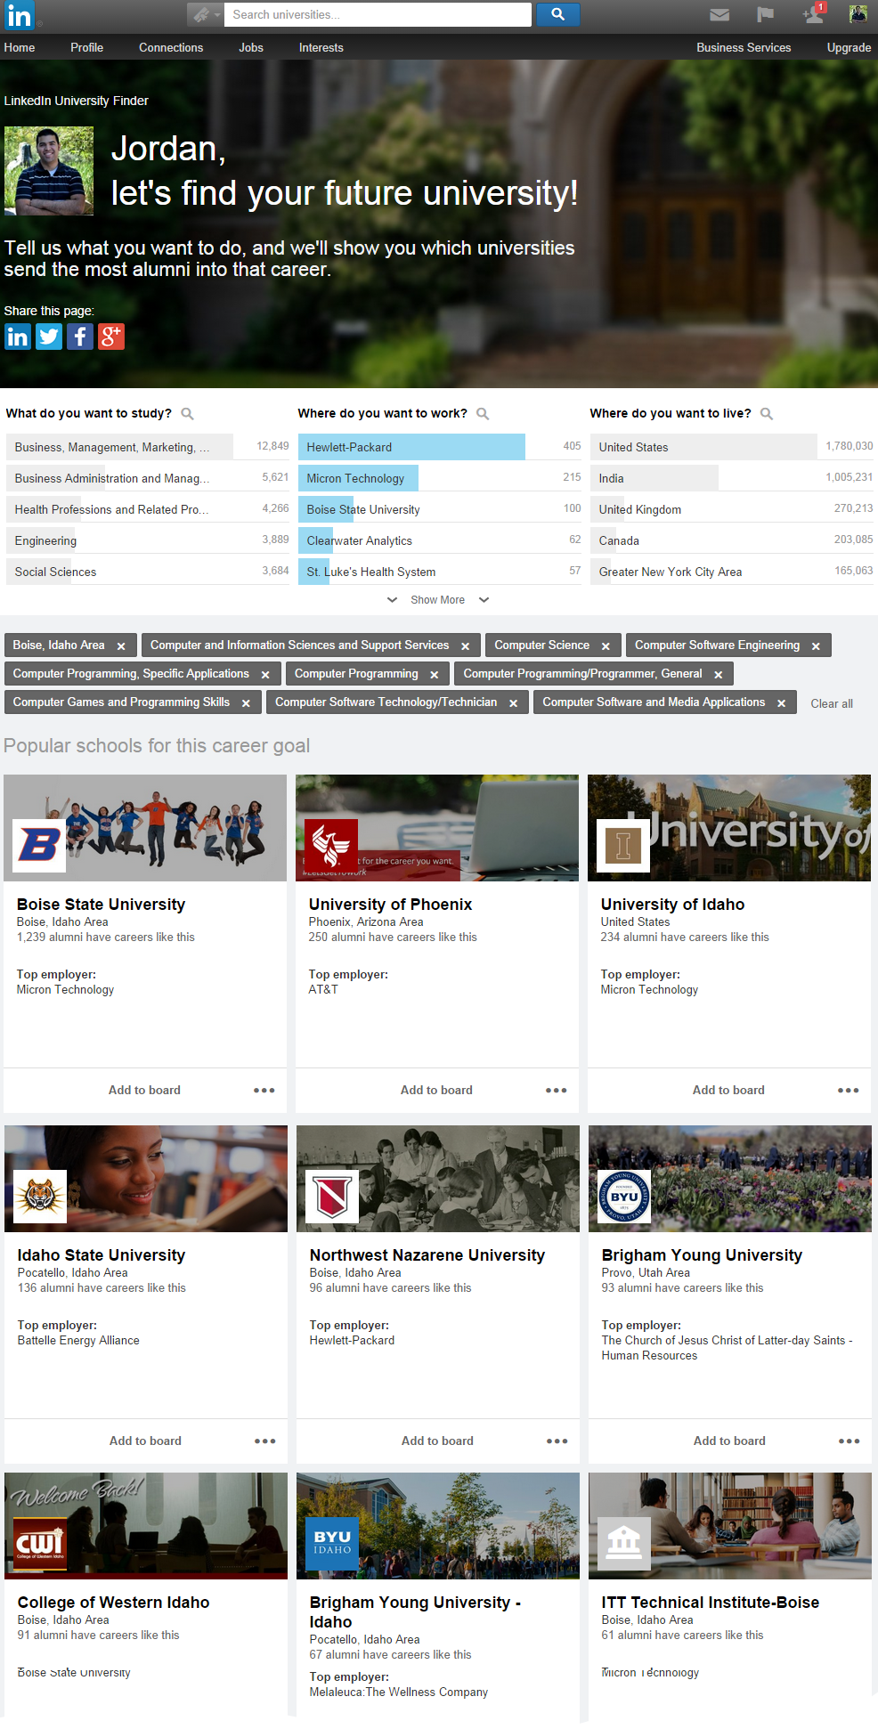Viewport: 878px width, 1729px height.
Task: Expand filters with the Show More chevron on the right
Action: pos(484,599)
